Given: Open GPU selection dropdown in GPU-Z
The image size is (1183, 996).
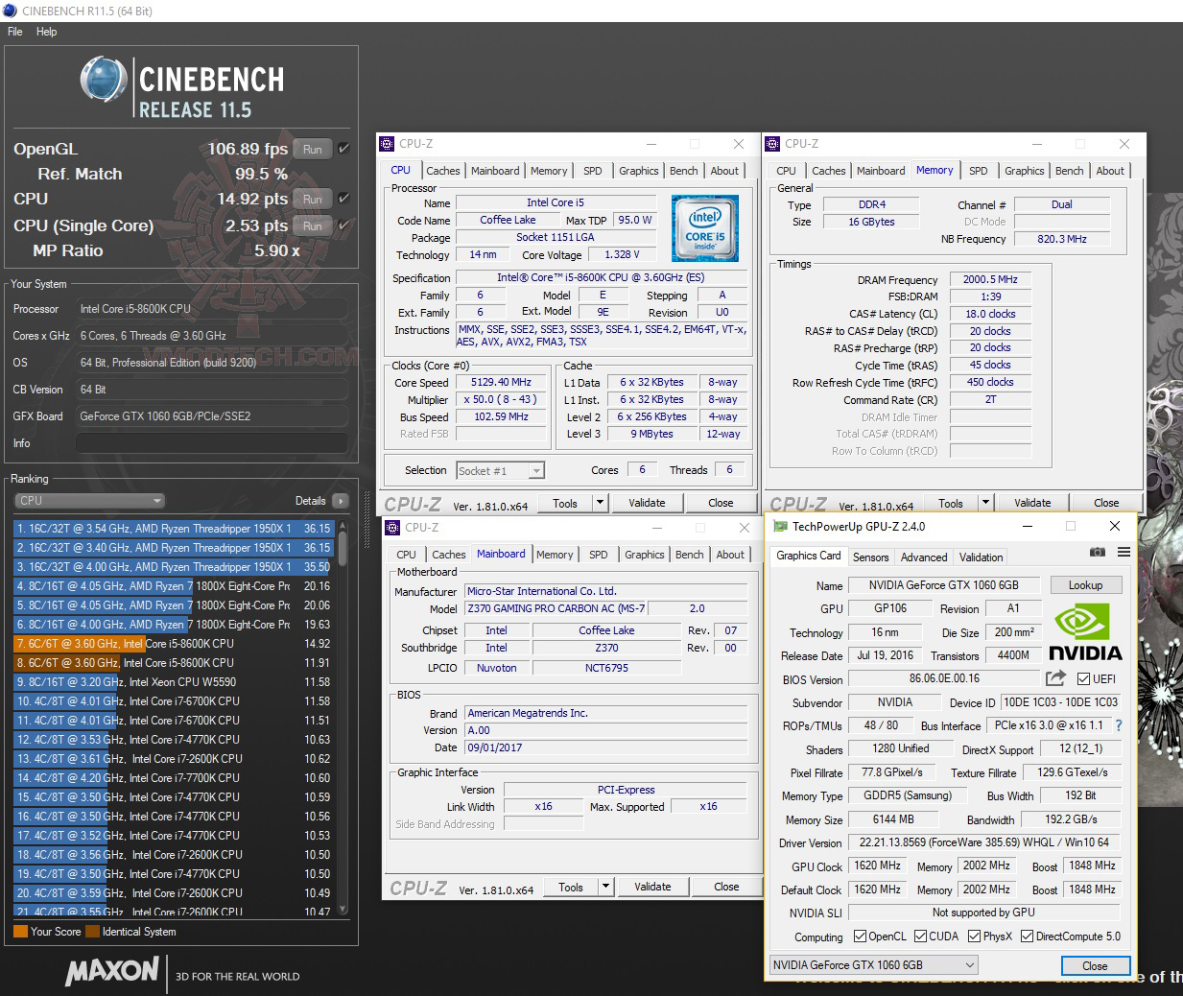Looking at the screenshot, I should [x=873, y=965].
